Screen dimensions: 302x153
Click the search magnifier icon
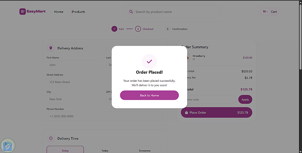tap(131, 12)
